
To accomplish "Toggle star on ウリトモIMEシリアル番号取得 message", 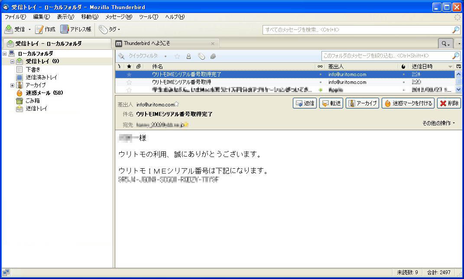I will tap(129, 82).
